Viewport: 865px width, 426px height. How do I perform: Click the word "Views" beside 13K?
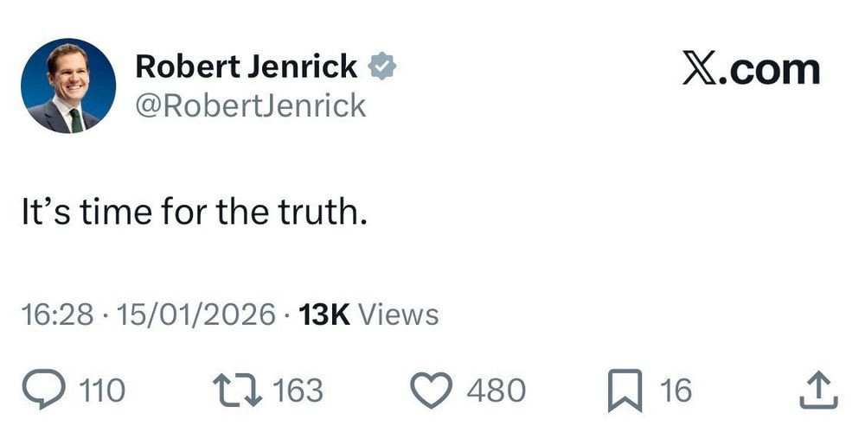pos(398,315)
